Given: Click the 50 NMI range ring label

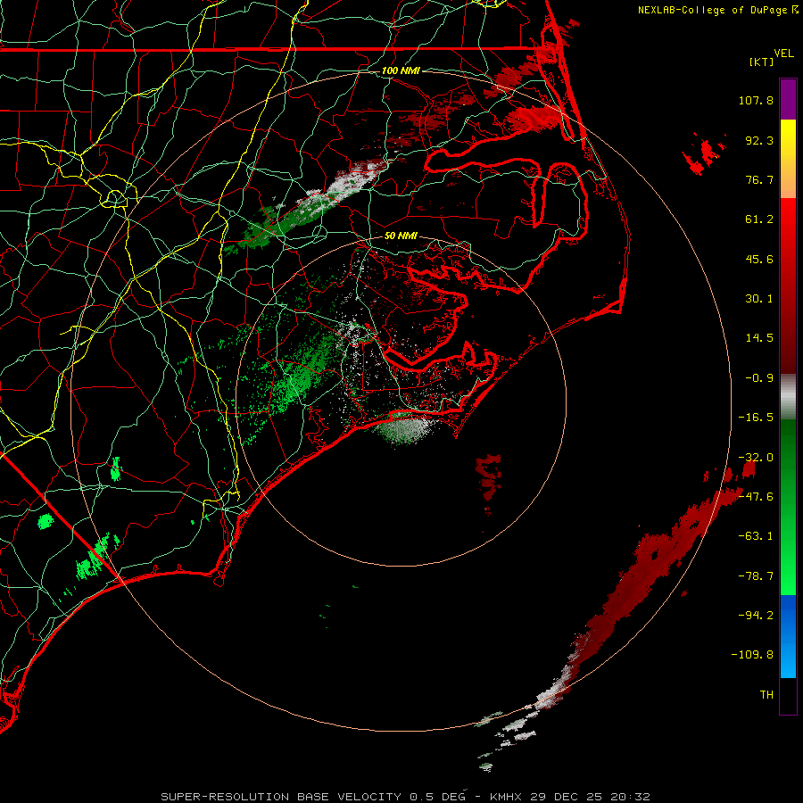Looking at the screenshot, I should [401, 236].
